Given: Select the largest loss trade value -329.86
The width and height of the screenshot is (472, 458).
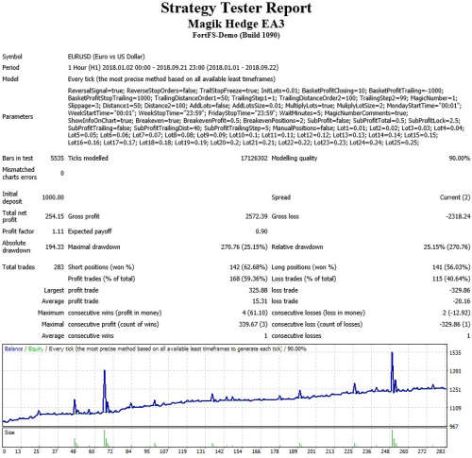Looking at the screenshot, I should click(460, 290).
